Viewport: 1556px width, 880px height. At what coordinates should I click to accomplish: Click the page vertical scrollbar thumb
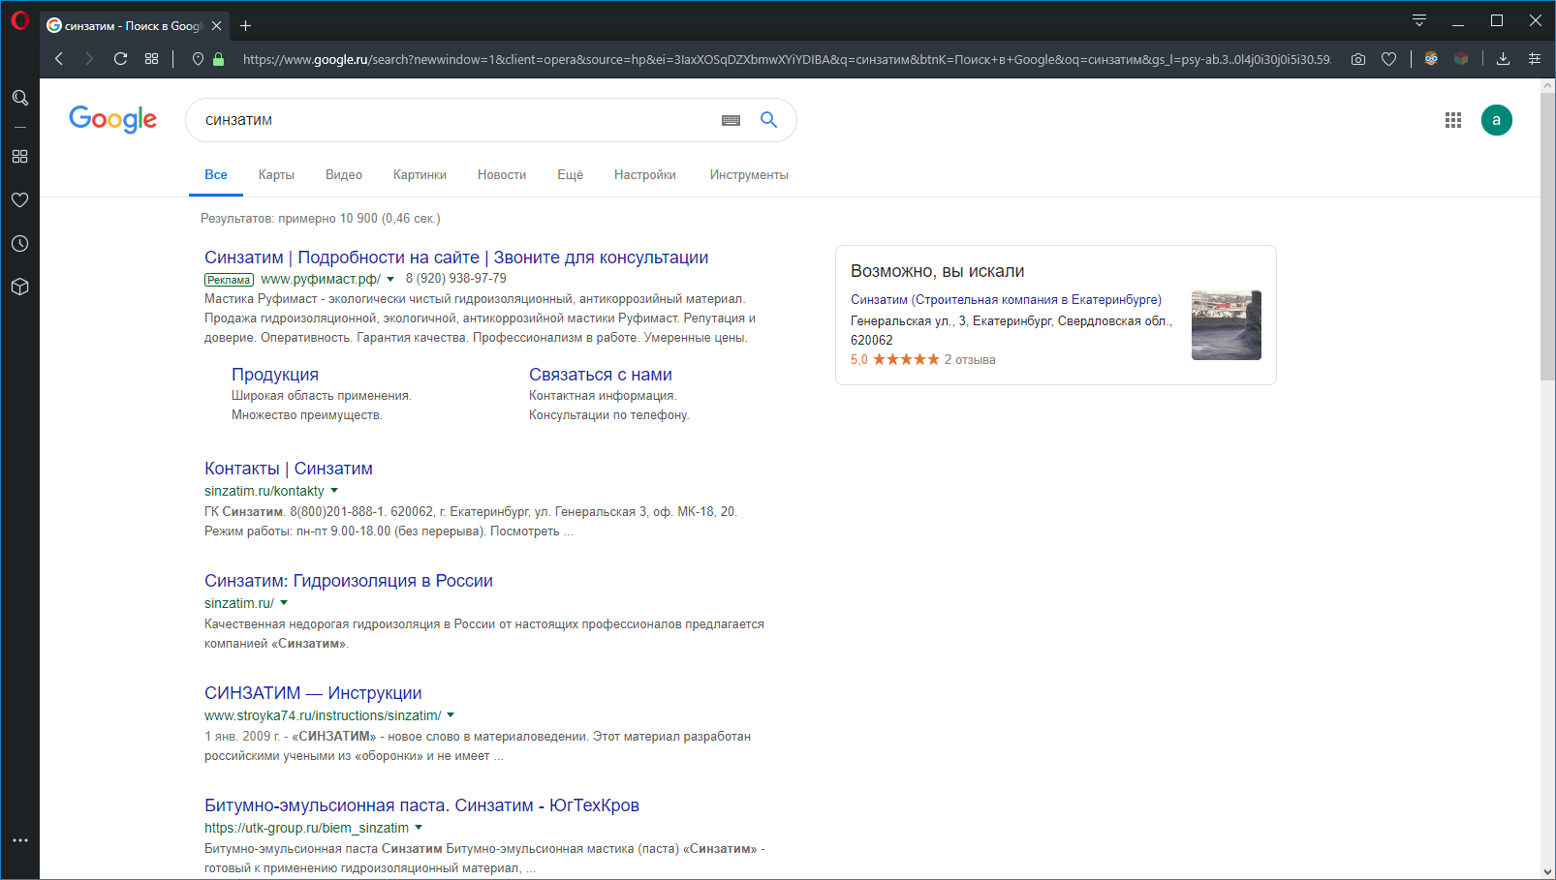[1547, 235]
